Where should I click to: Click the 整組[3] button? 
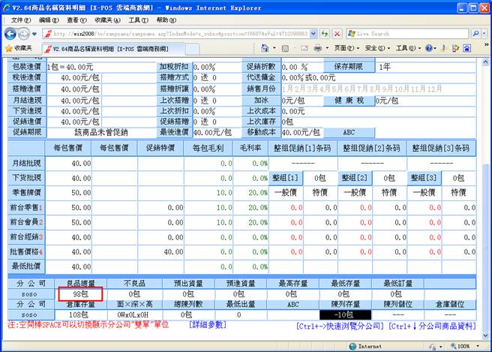tap(424, 177)
